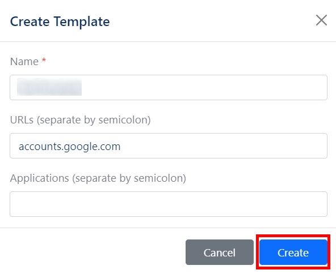
Task: Click inside the URLs input field
Action: 169,145
